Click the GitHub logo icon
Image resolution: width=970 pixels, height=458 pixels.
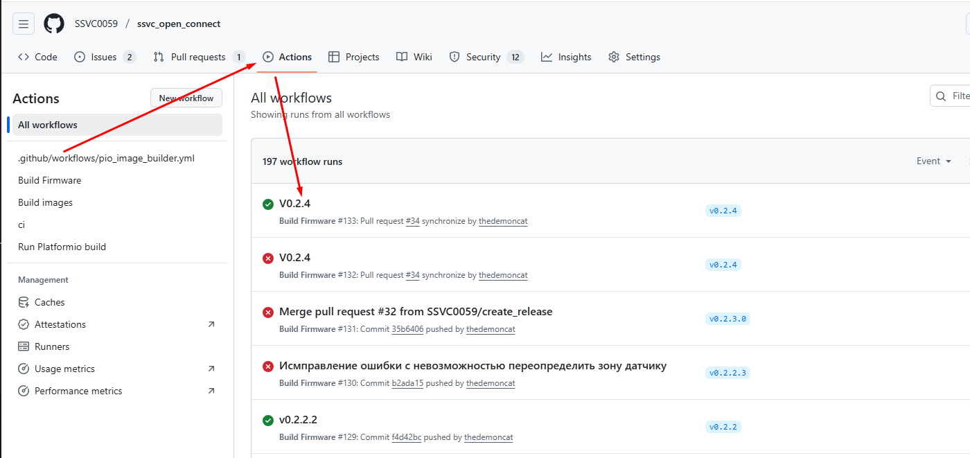pos(54,24)
